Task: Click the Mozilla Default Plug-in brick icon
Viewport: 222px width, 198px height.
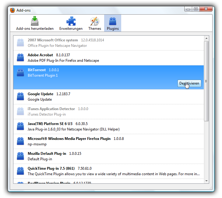Action: (x=20, y=156)
